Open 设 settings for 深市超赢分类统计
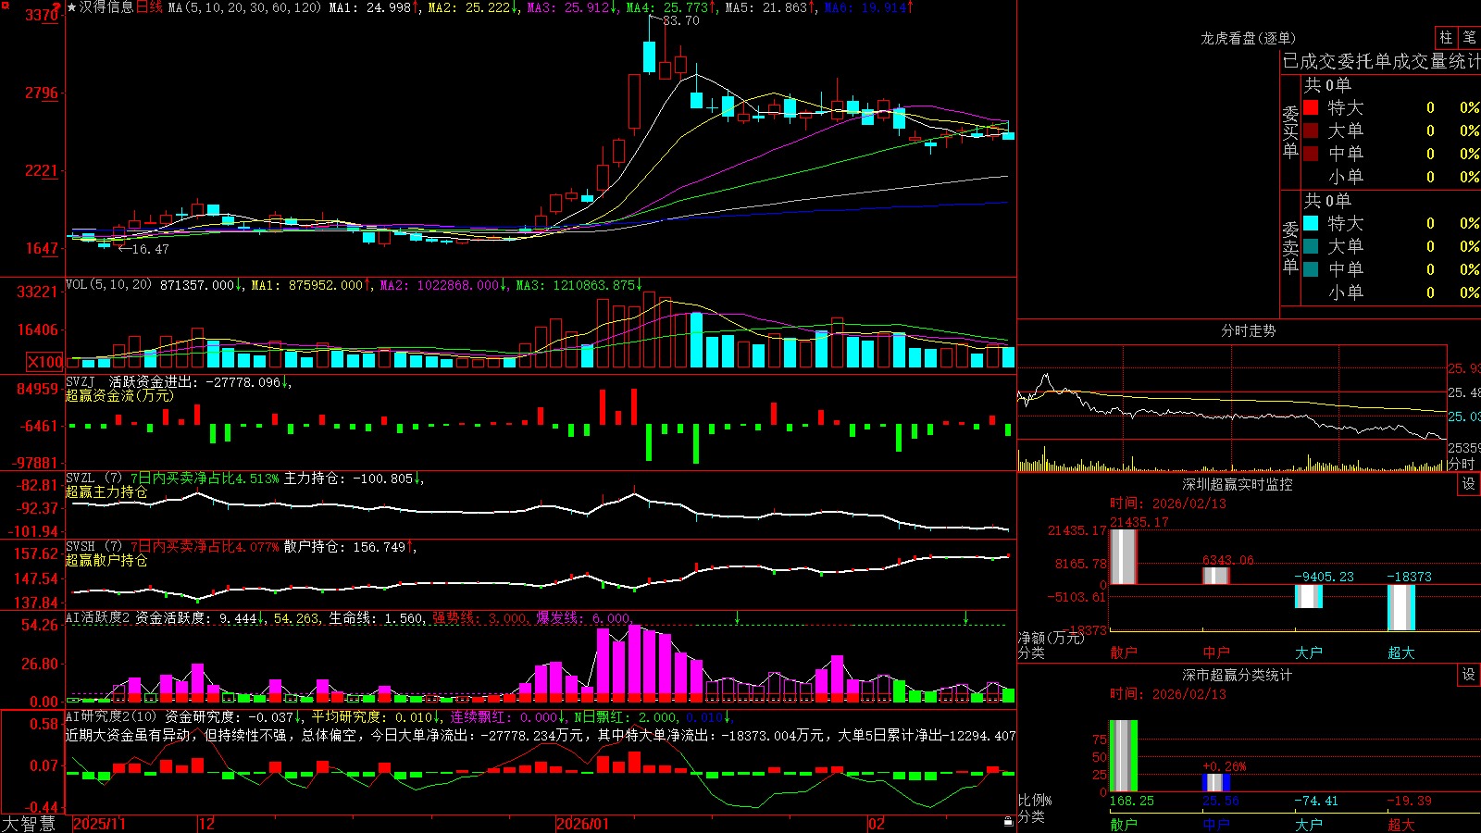The image size is (1481, 833). (x=1469, y=675)
